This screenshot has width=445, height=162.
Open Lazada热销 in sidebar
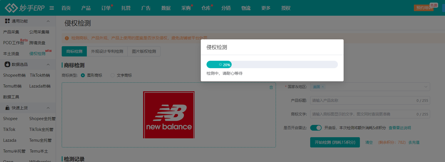click(40, 86)
